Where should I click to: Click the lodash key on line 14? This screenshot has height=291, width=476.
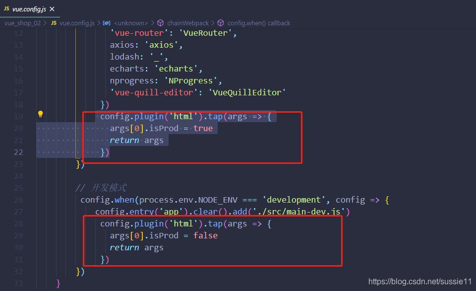(124, 57)
